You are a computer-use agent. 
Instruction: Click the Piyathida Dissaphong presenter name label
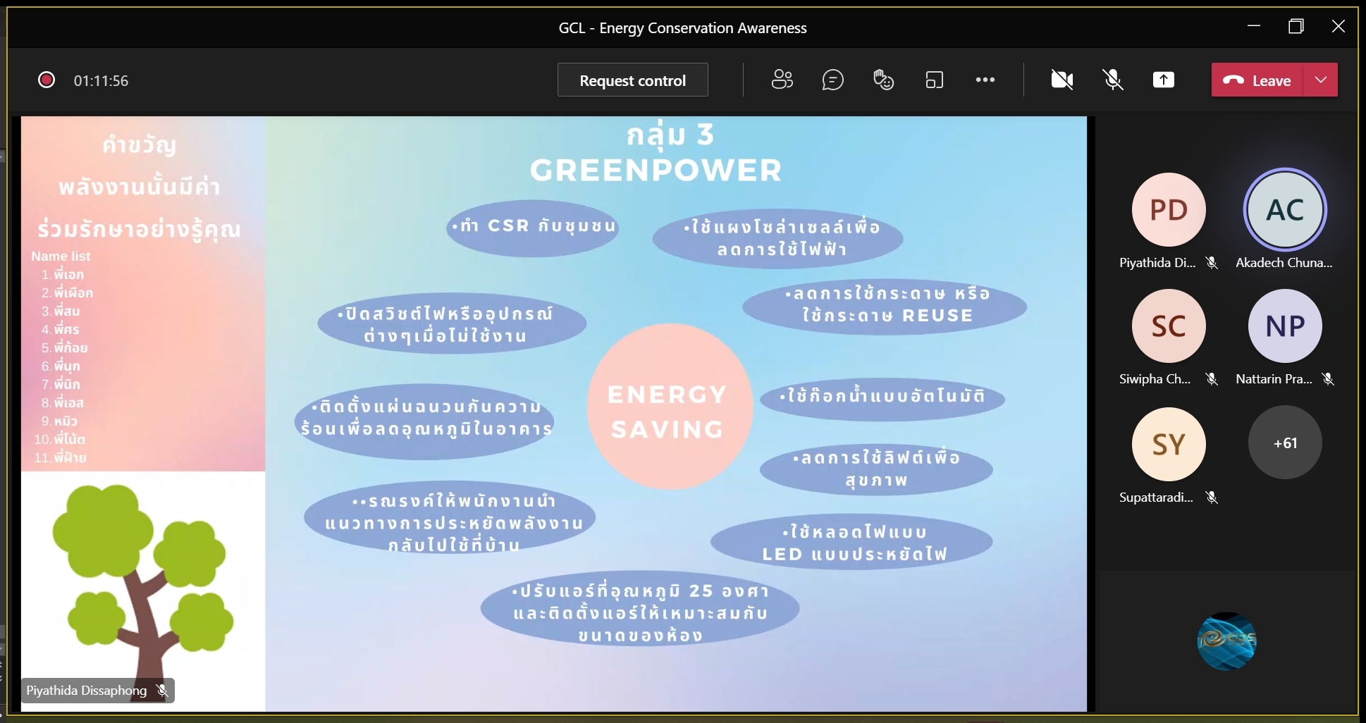point(87,691)
